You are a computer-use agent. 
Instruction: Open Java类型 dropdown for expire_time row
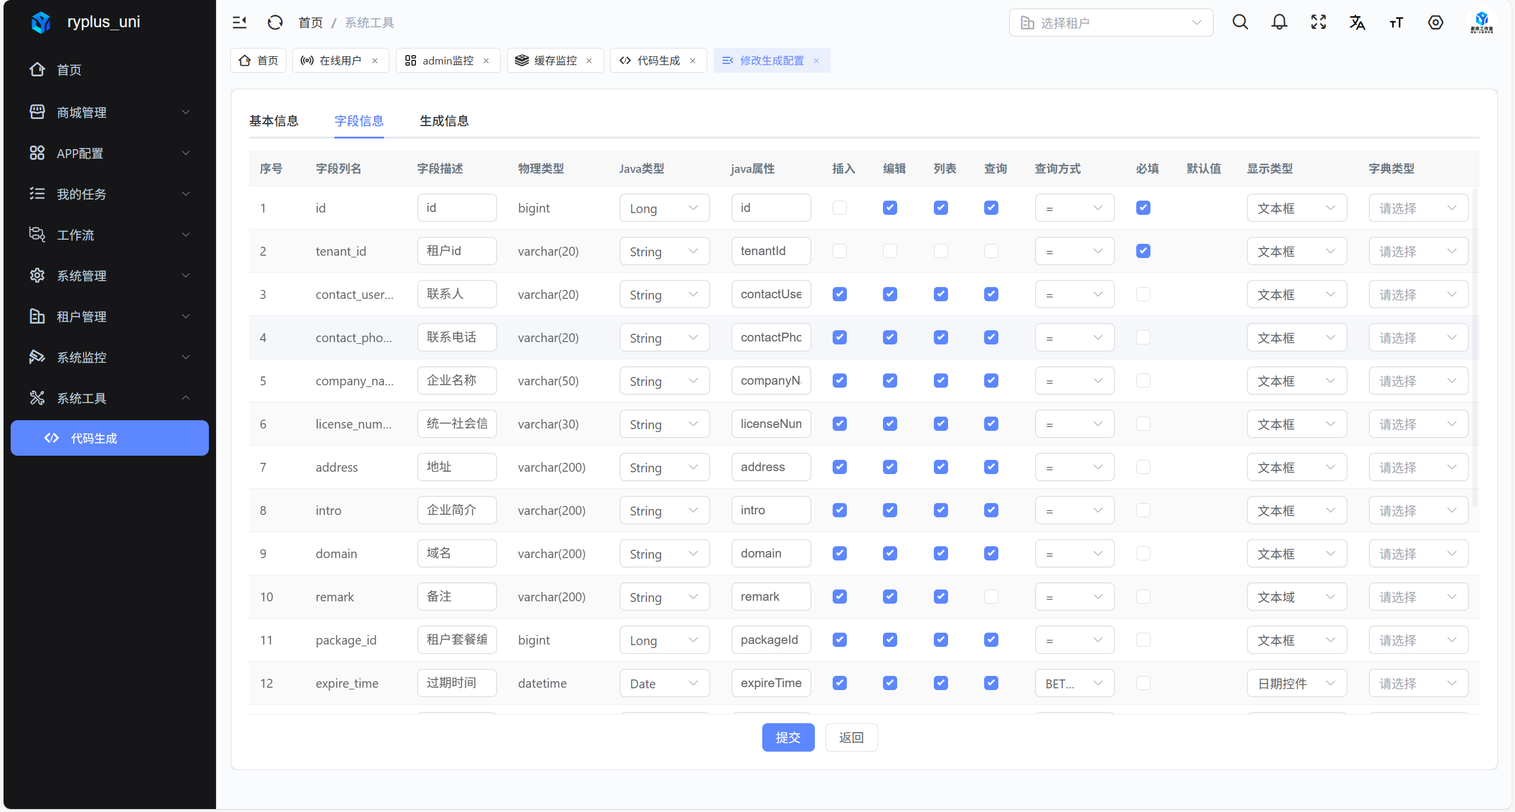664,683
